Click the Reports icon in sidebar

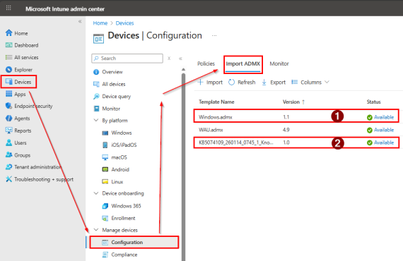coord(8,130)
